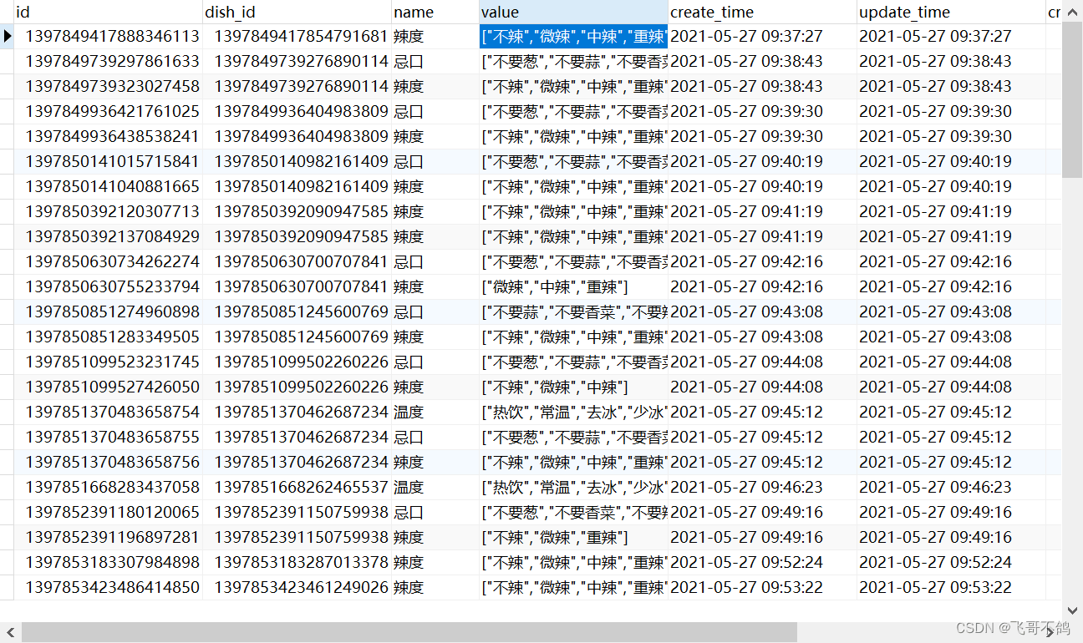Select id cell 1397851370483658755
The height and width of the screenshot is (643, 1083).
(x=109, y=437)
